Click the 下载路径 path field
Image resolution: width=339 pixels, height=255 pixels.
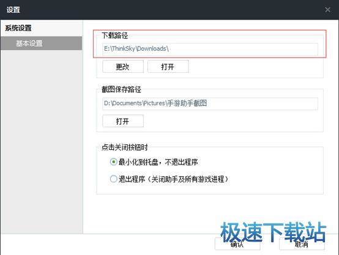click(210, 49)
